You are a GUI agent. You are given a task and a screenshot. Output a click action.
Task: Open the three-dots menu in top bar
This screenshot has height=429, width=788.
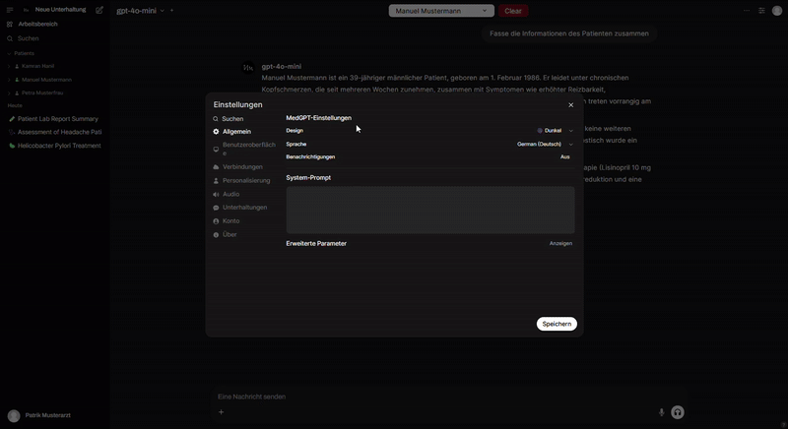point(747,11)
